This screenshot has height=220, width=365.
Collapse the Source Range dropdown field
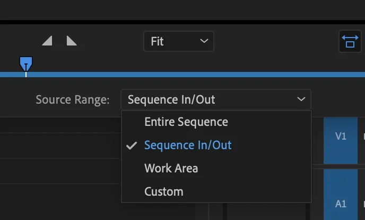tap(215, 99)
